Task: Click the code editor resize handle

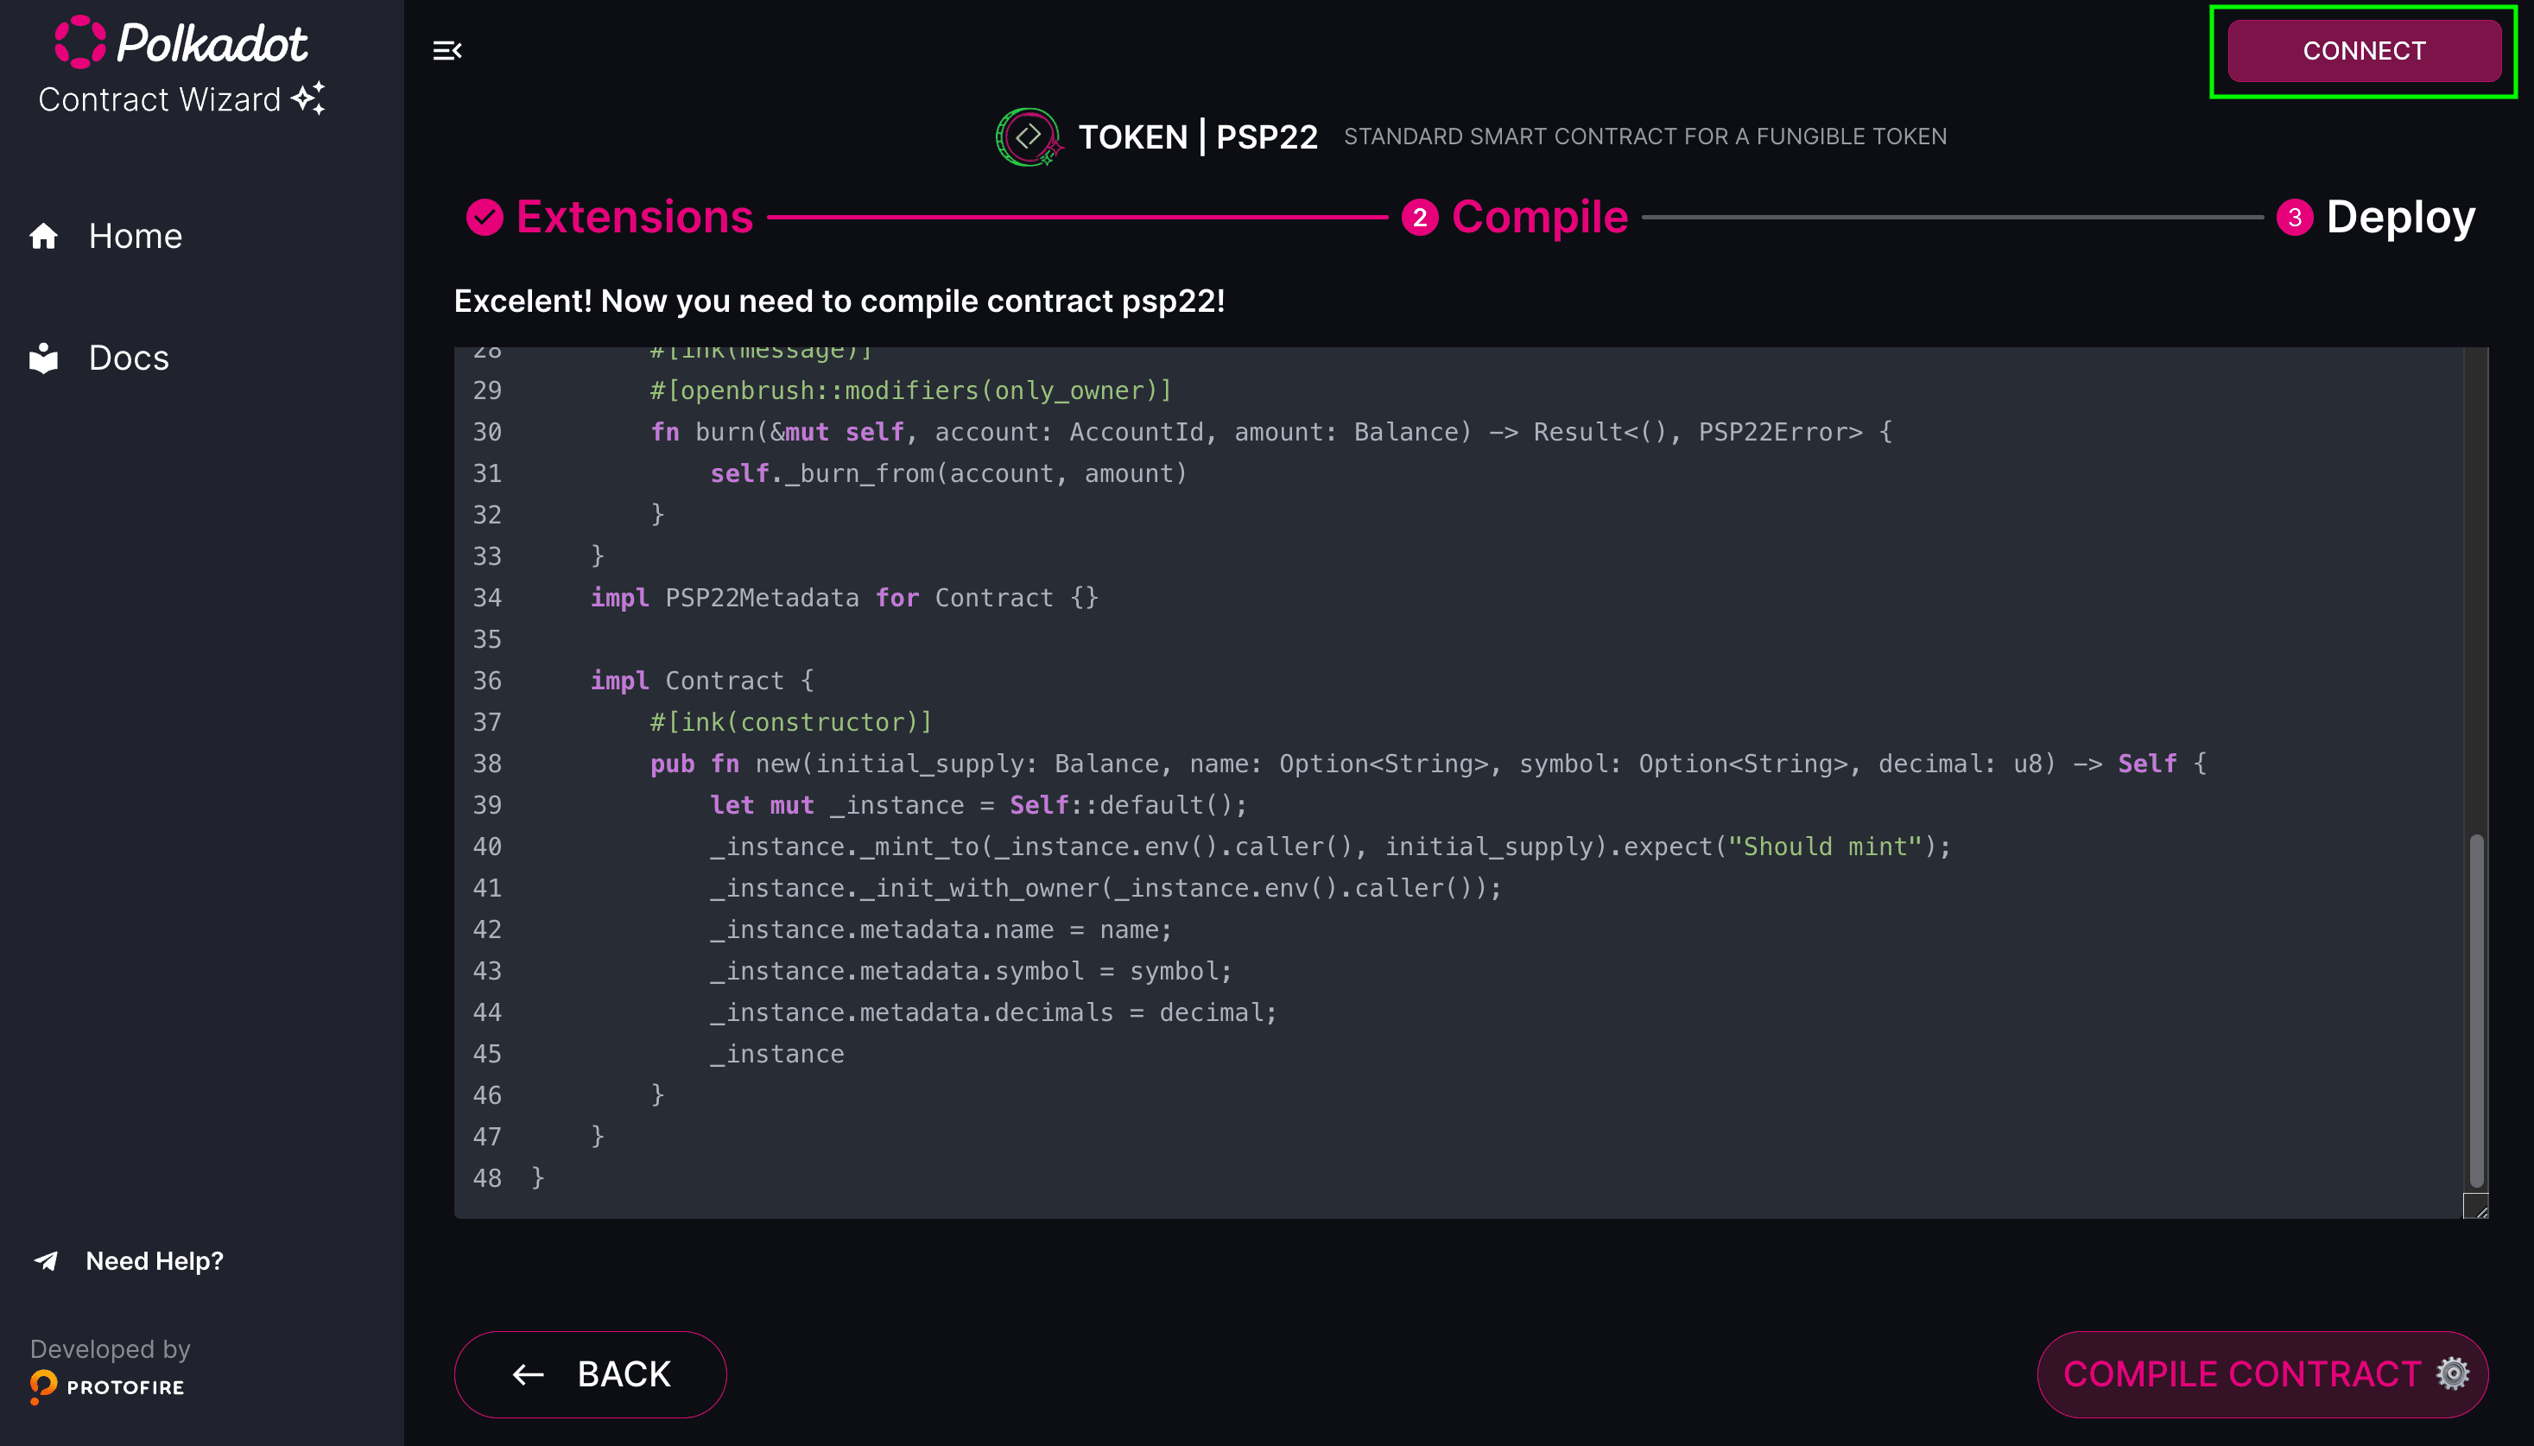Action: pos(2476,1207)
